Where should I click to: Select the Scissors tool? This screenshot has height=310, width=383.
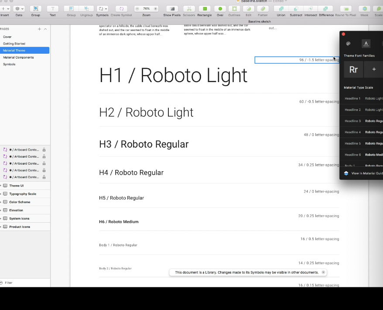189,9
